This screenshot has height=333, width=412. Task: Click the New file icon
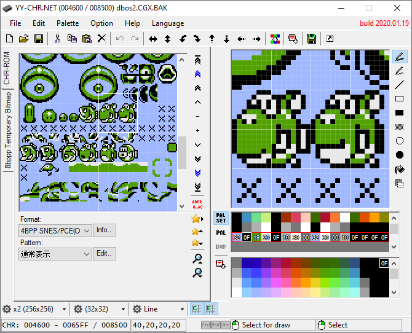pyautogui.click(x=9, y=39)
